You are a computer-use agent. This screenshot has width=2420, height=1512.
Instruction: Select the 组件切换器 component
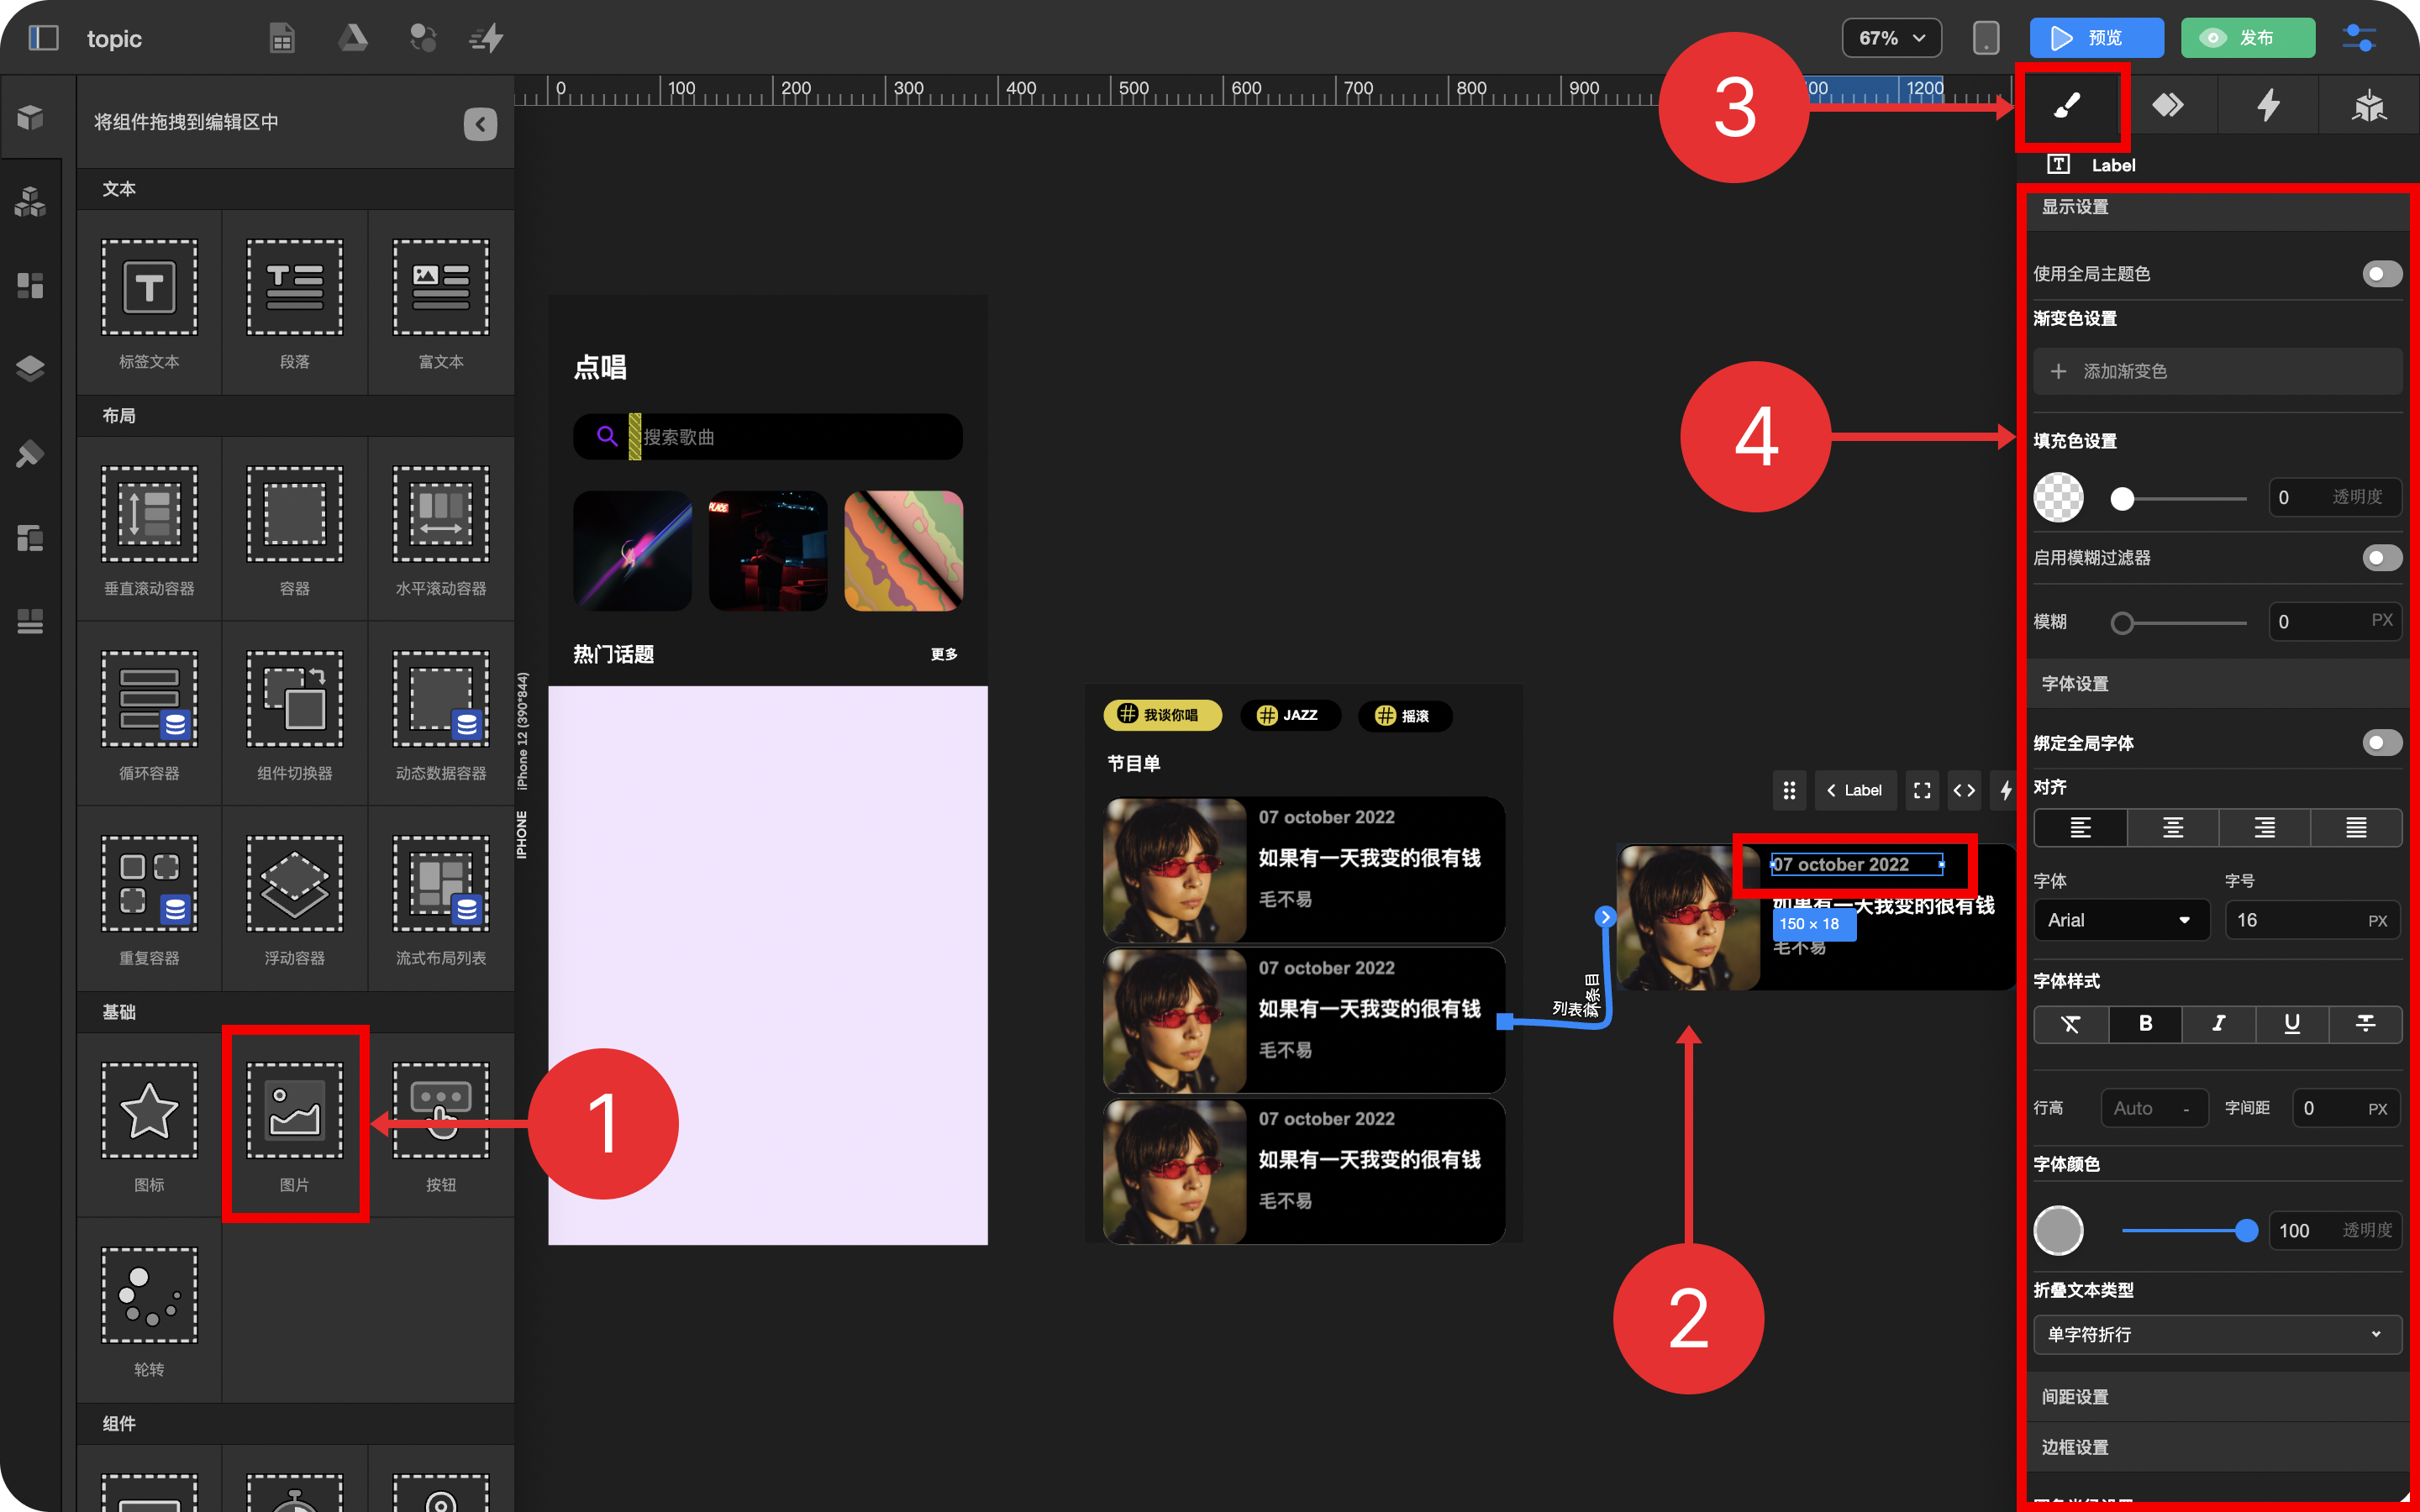[x=294, y=715]
